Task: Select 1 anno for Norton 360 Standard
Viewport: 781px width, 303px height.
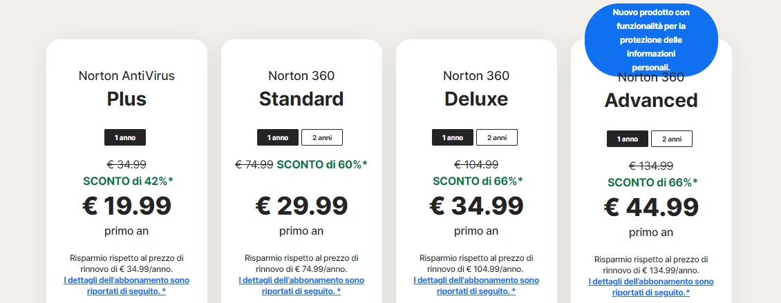Action: (x=278, y=137)
